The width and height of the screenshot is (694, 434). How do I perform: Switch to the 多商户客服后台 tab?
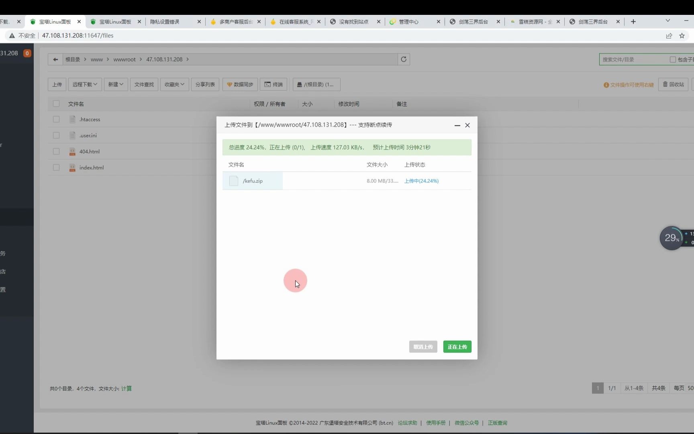(x=236, y=22)
